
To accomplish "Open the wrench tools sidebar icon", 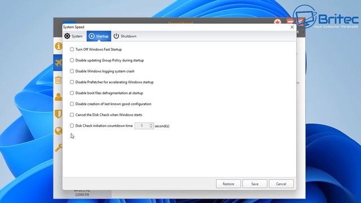I will pos(58,148).
